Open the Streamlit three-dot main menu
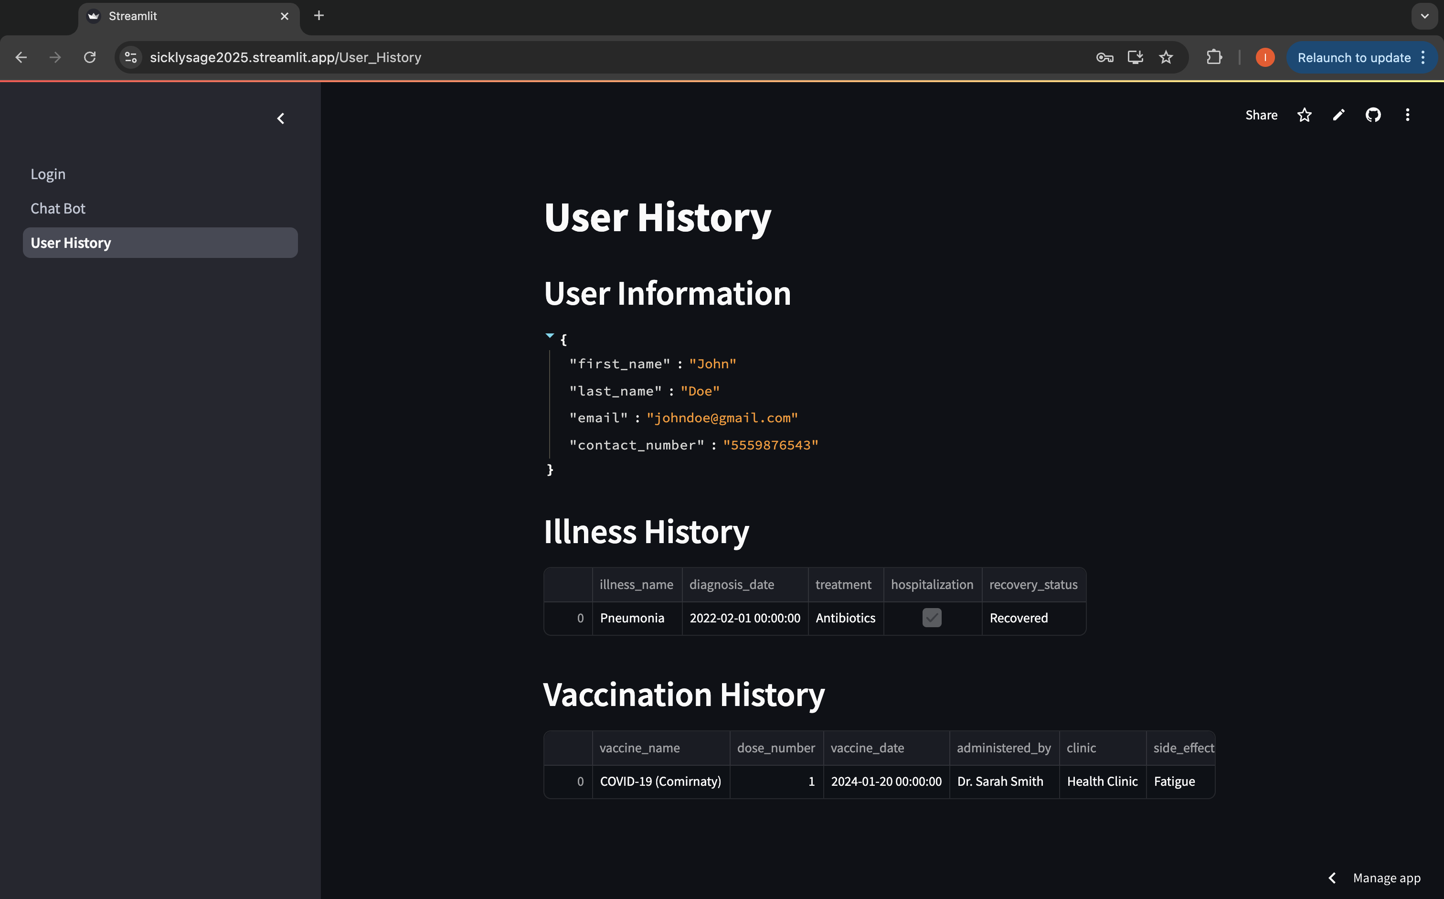The width and height of the screenshot is (1444, 899). click(x=1407, y=115)
